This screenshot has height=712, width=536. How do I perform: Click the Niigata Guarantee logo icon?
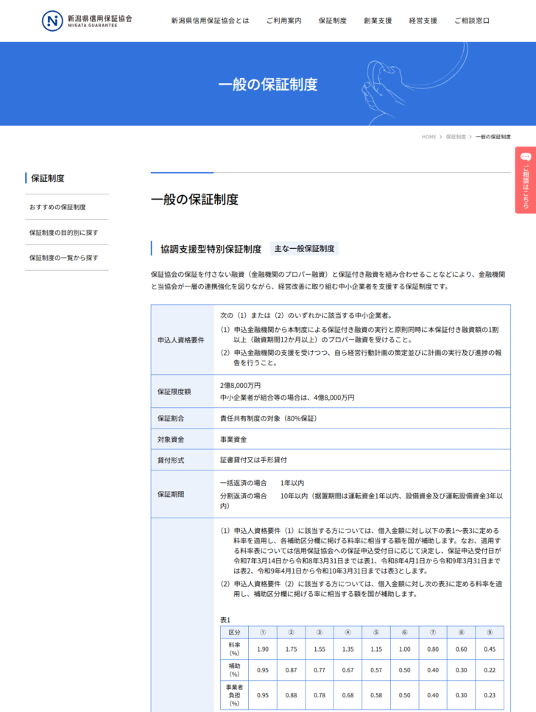tap(52, 21)
